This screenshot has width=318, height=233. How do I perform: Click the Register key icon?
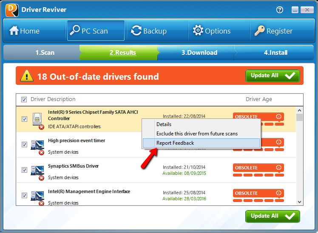coord(260,31)
